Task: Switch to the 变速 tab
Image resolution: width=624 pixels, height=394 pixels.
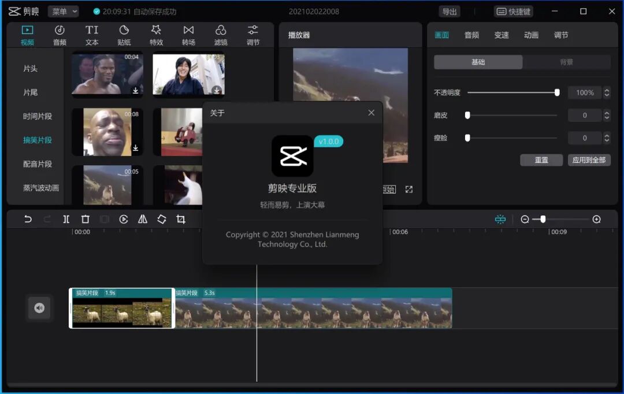Action: click(501, 35)
